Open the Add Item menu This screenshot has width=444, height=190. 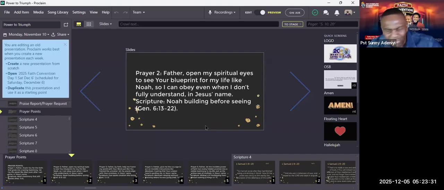[x=22, y=12]
